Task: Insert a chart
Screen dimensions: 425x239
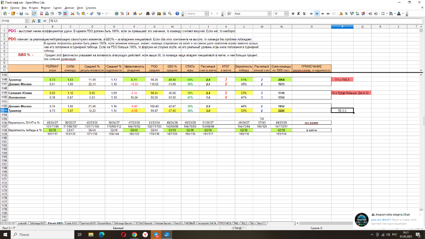Action: pyautogui.click(x=135, y=13)
